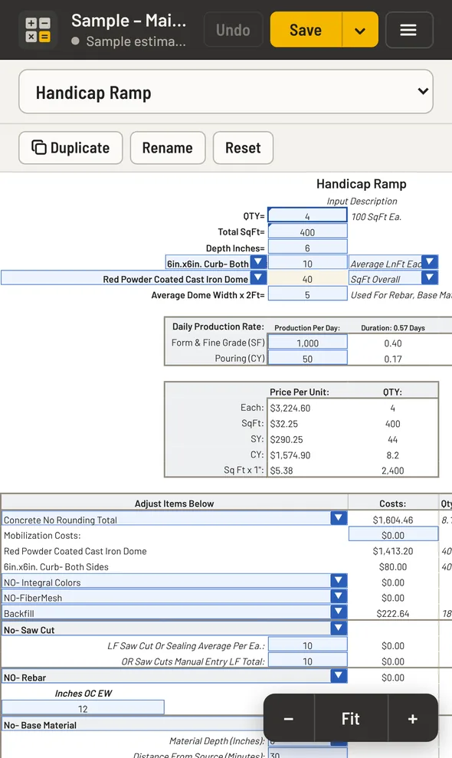This screenshot has height=758, width=452.
Task: Zoom in with the plus button
Action: (413, 718)
